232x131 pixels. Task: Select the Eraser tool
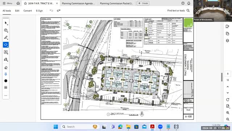pyautogui.click(x=6, y=68)
